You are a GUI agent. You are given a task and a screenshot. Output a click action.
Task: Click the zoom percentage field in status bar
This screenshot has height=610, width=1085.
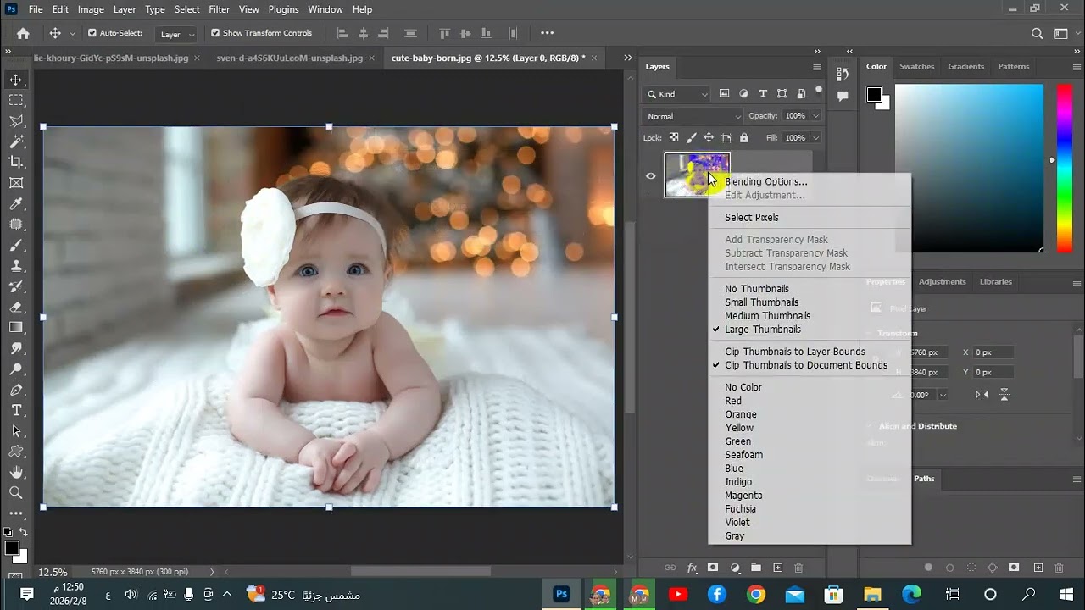point(53,572)
